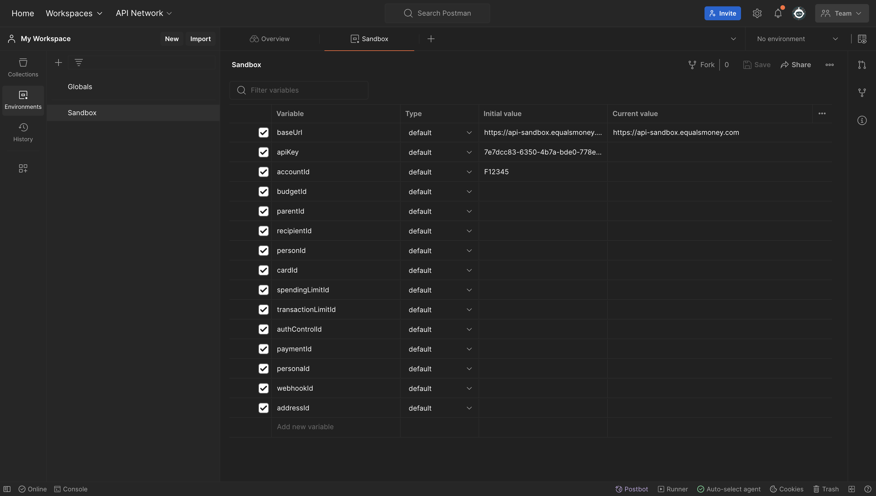Disable the webhookId variable
Image resolution: width=876 pixels, height=496 pixels.
(264, 388)
